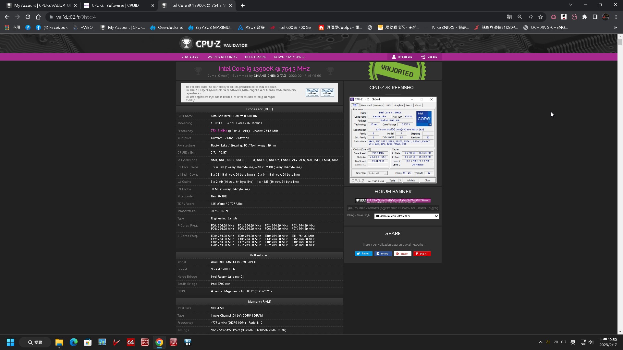Open File Explorer from the taskbar
This screenshot has width=623, height=350.
tap(59, 342)
